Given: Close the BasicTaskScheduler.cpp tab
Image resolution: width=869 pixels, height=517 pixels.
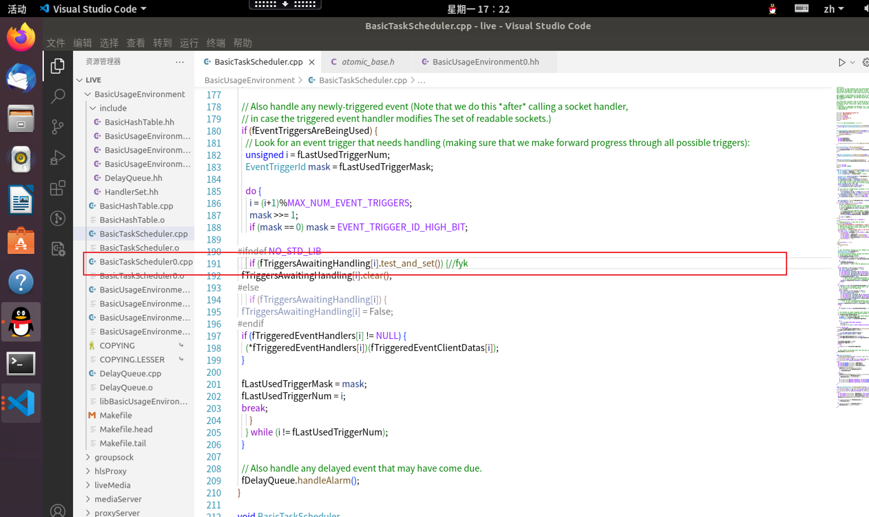Looking at the screenshot, I should coord(312,62).
